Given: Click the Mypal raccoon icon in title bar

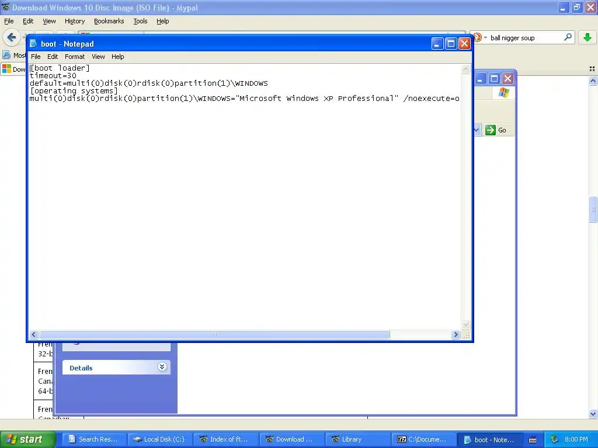Looking at the screenshot, I should point(5,7).
